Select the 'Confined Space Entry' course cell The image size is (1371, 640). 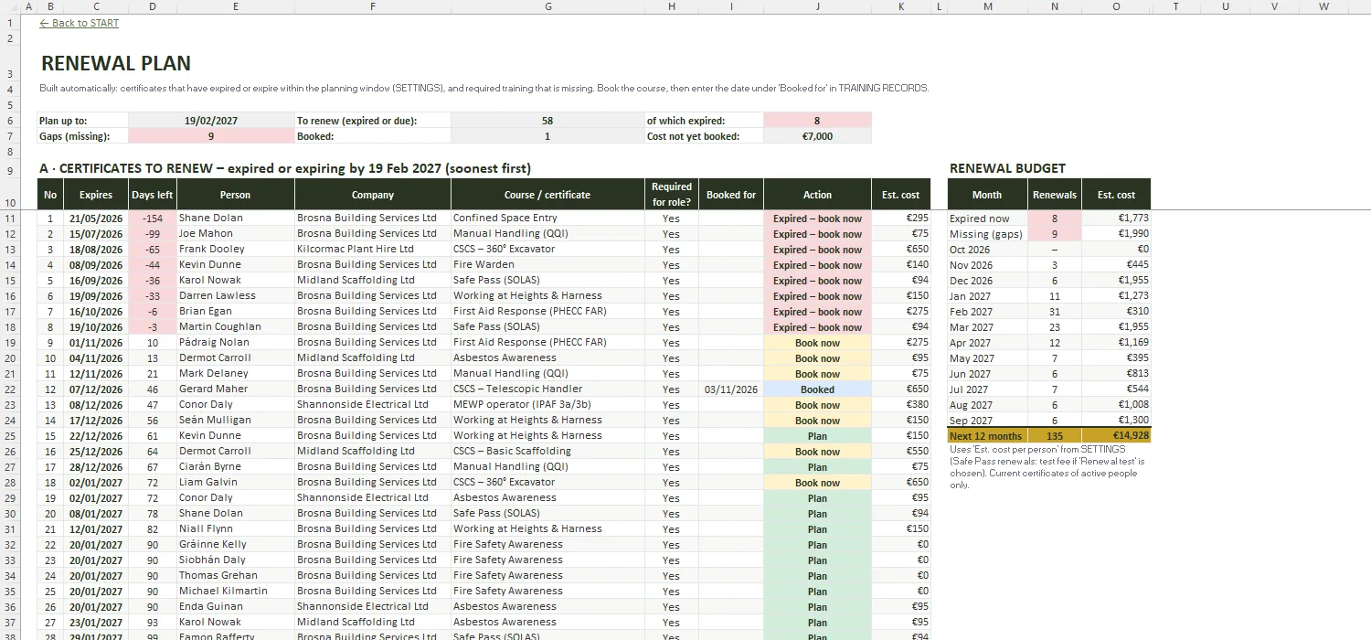547,218
